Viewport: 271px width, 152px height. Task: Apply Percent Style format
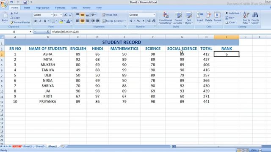[138, 21]
